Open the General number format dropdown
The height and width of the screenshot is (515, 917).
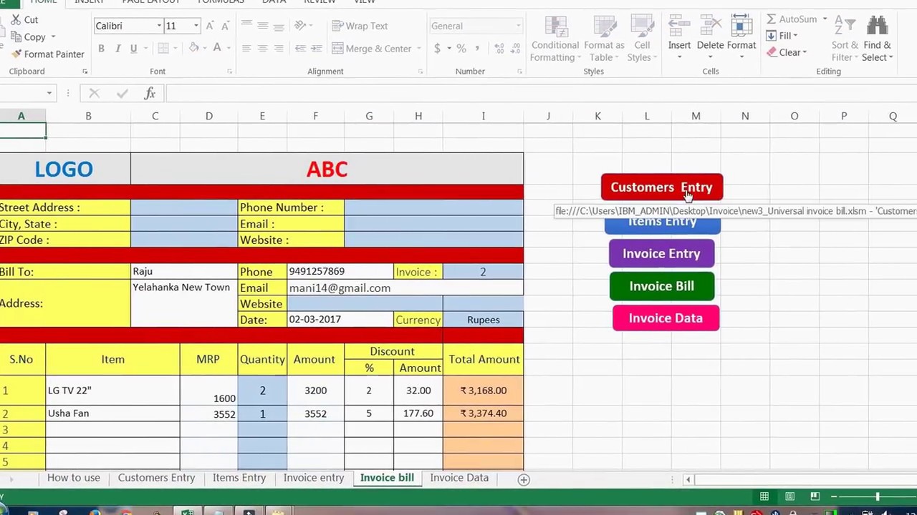(x=518, y=26)
